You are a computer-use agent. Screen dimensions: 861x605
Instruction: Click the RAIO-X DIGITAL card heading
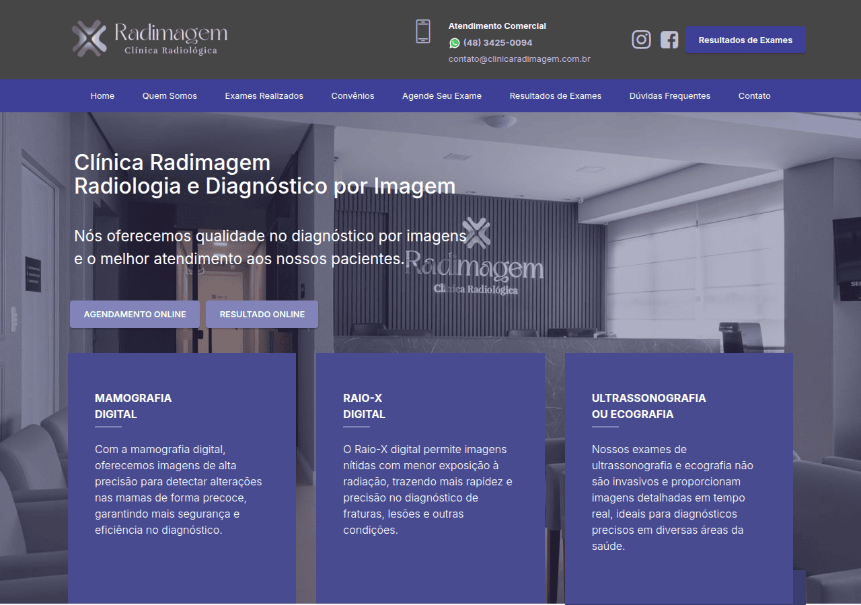(x=364, y=406)
